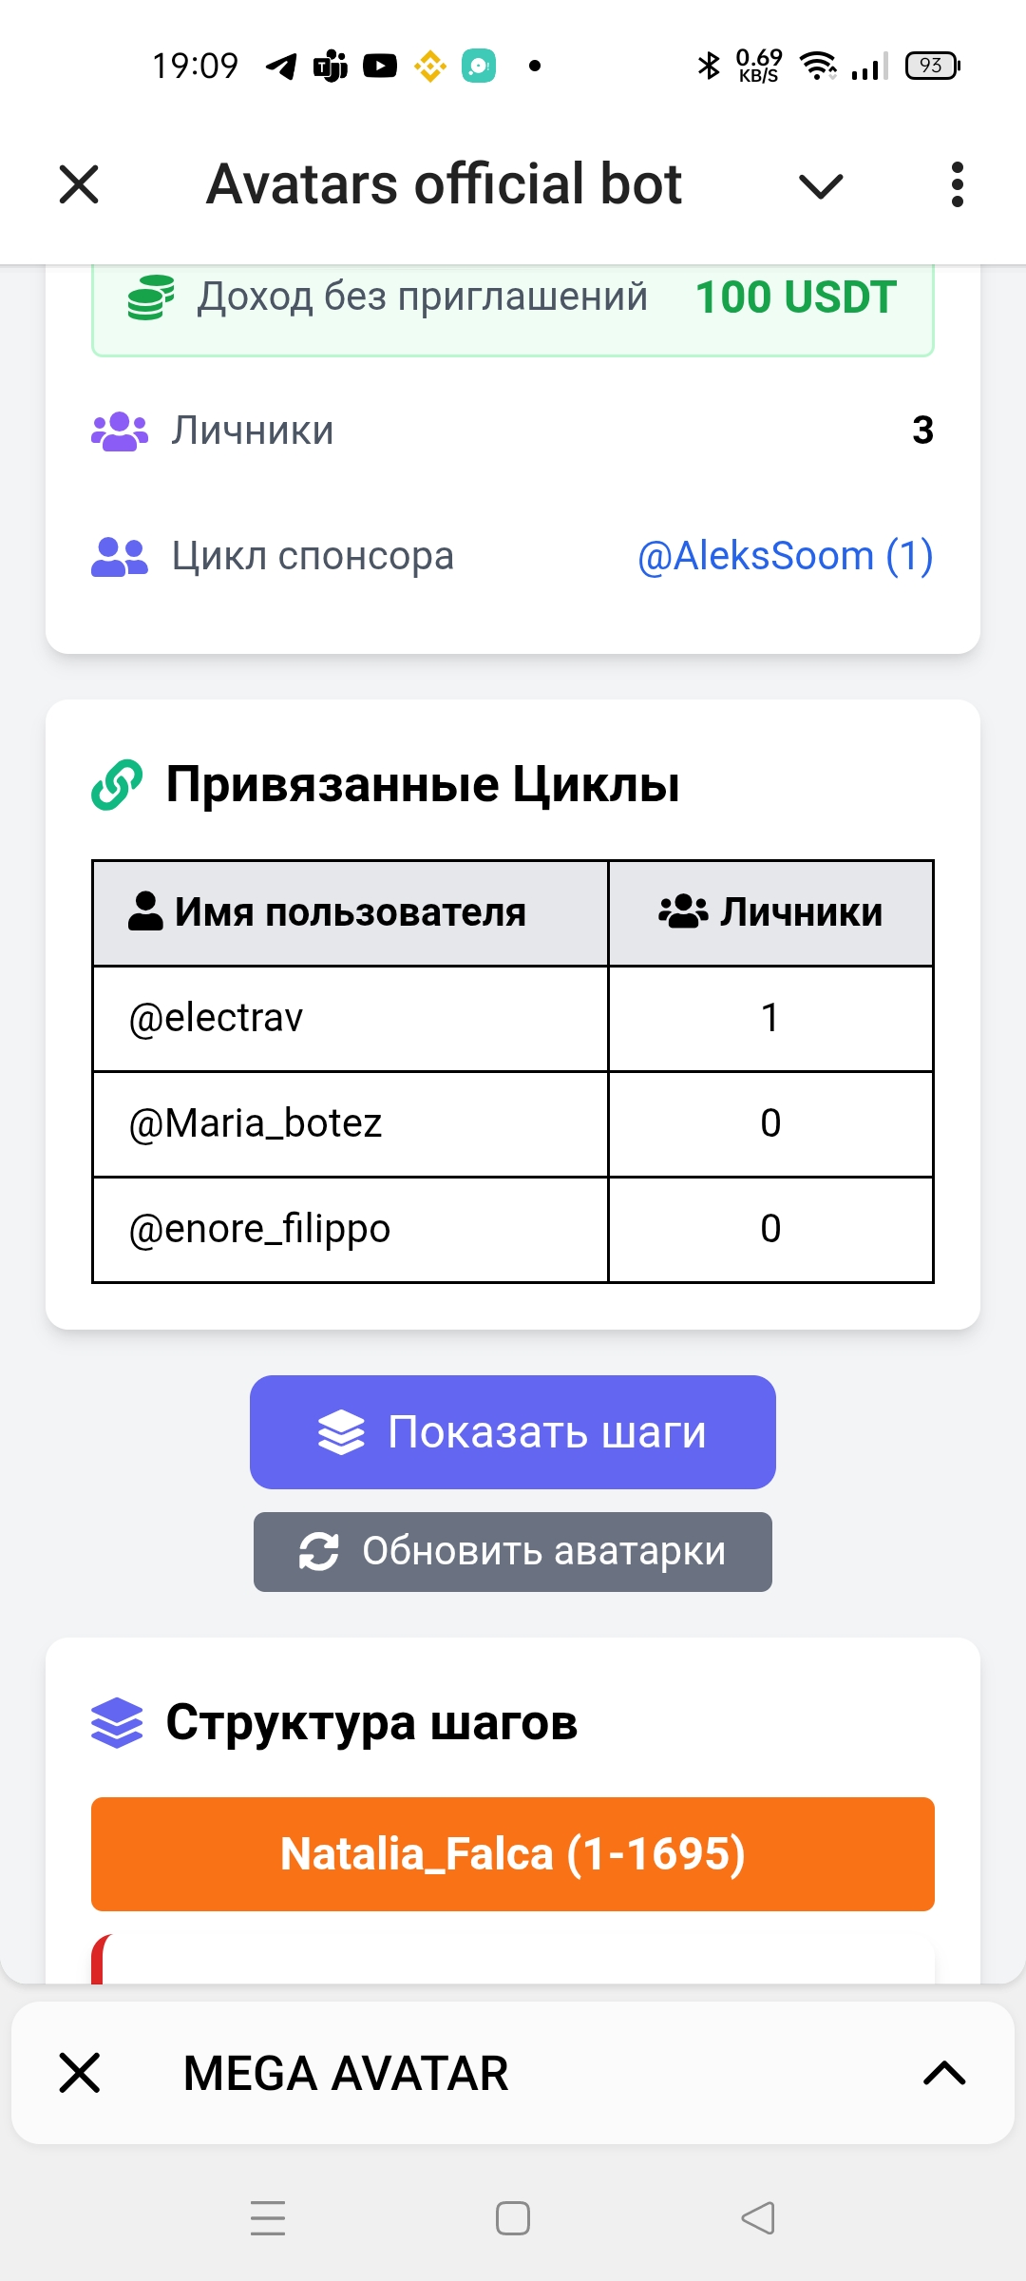Open the orange Natalia_Falca (1-1695) bar
The image size is (1026, 2281).
click(513, 1853)
